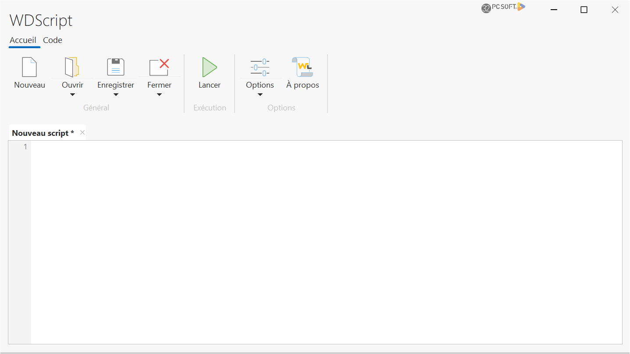The image size is (630, 354).
Task: Save using the Enregistrer floppy disk icon
Action: [x=116, y=67]
